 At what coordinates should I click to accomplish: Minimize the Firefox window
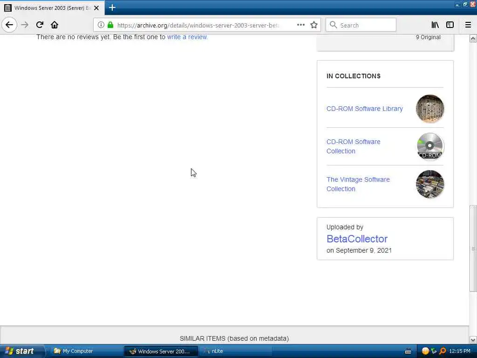(457, 4)
